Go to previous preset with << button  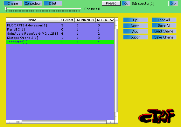pos(126,4)
